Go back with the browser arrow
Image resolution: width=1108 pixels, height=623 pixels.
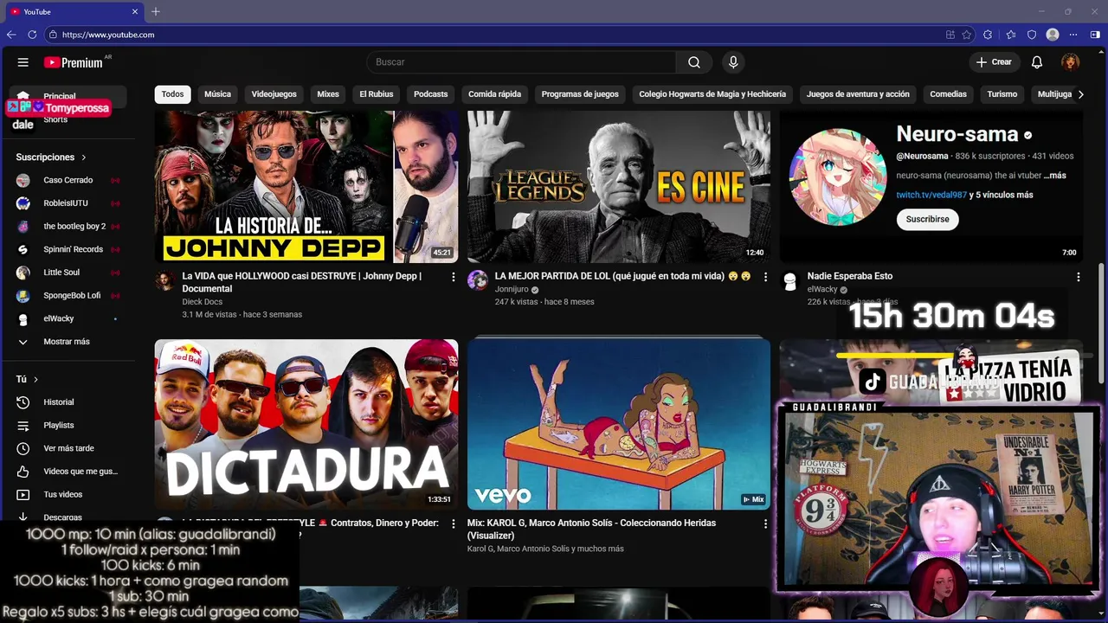[x=11, y=35]
